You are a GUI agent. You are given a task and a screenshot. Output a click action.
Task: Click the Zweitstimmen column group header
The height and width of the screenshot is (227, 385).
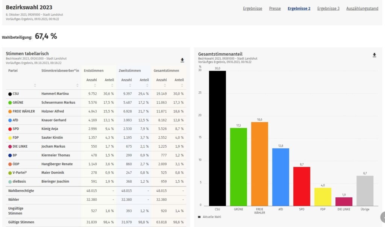coord(130,71)
